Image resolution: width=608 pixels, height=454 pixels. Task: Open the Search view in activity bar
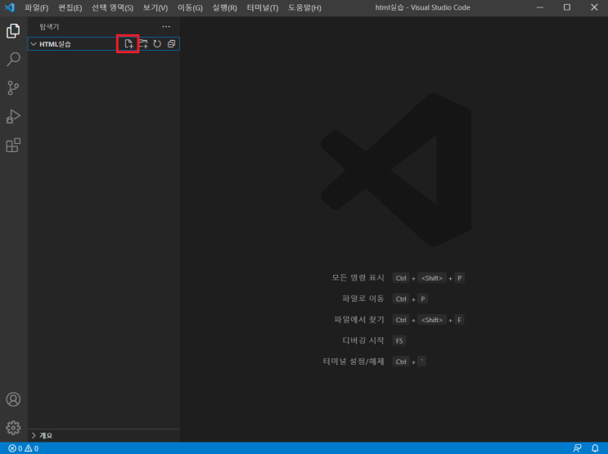13,60
